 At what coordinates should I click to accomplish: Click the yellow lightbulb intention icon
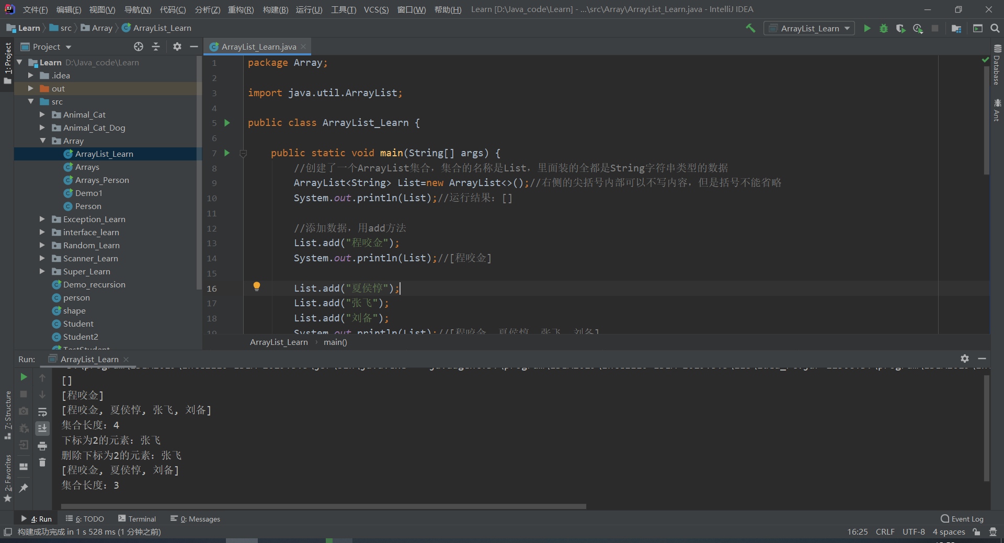click(x=257, y=286)
